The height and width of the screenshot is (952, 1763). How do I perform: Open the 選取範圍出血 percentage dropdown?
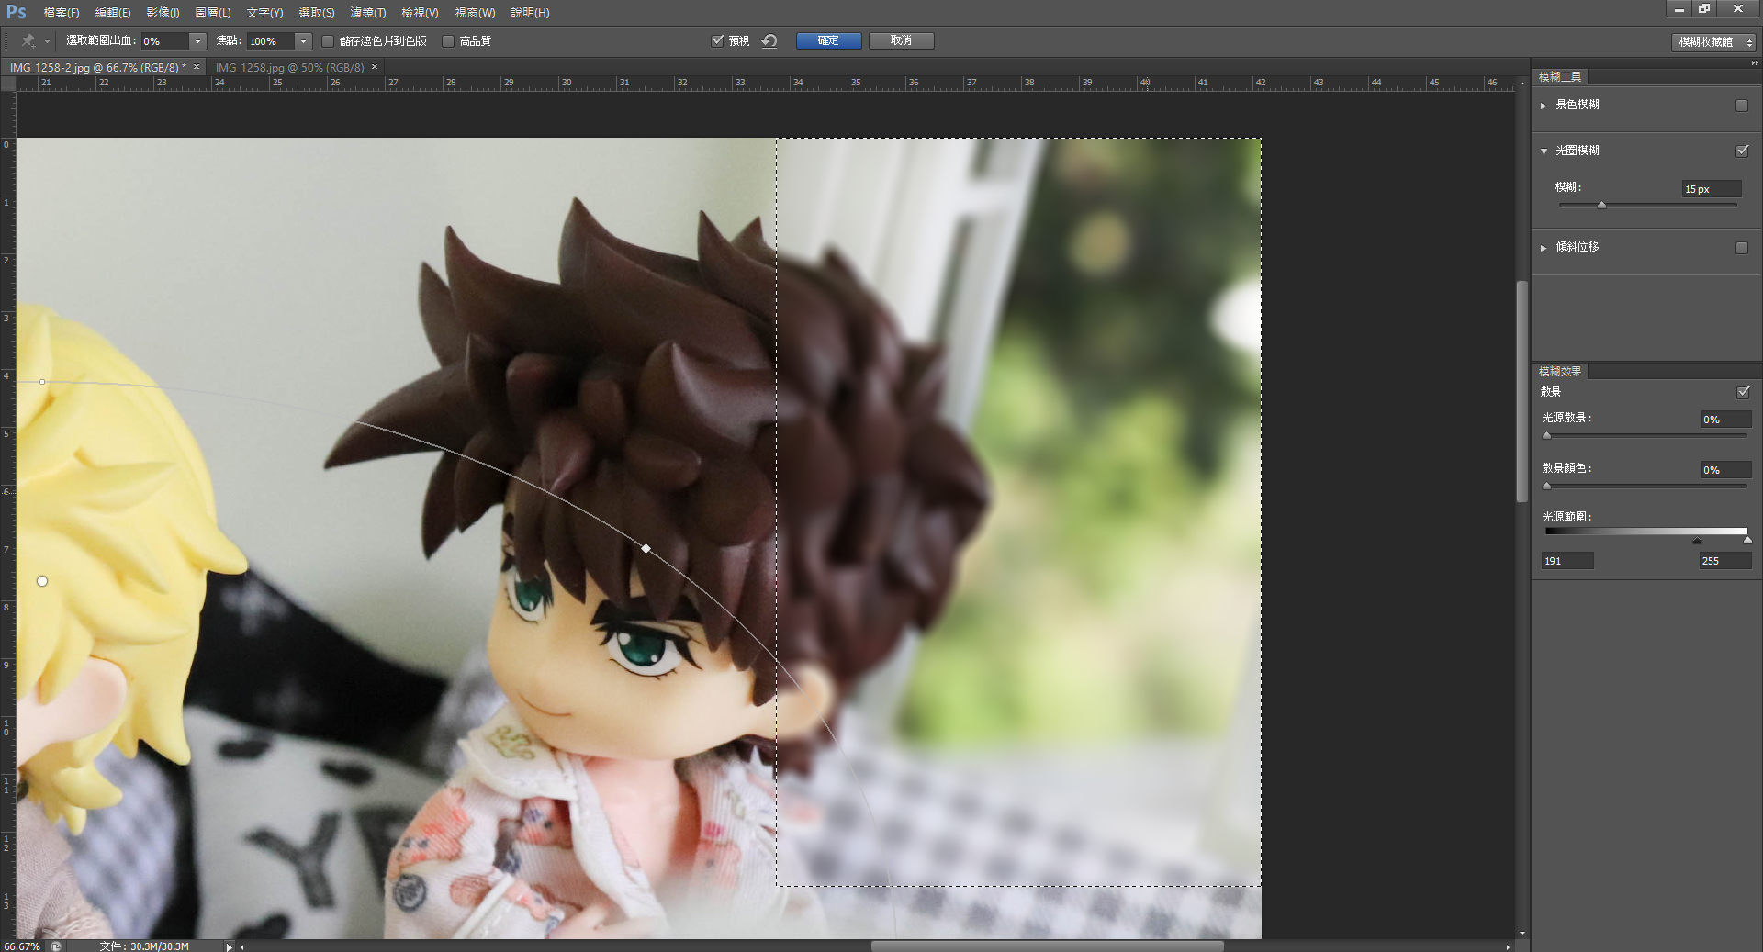[x=197, y=41]
